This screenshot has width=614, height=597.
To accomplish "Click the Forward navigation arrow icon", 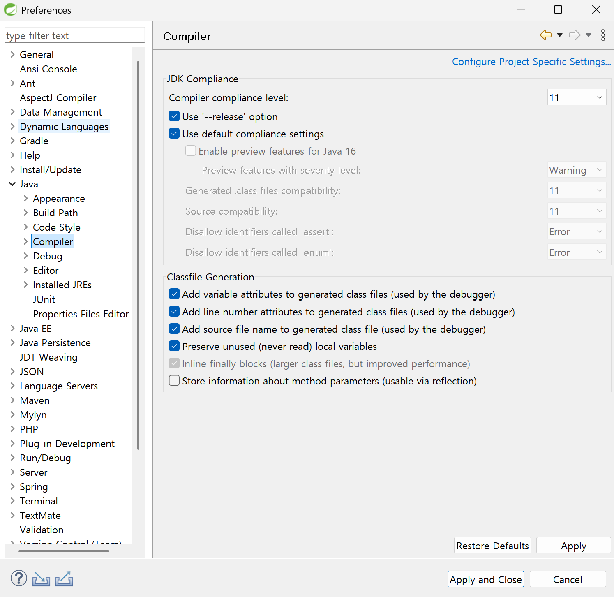I will [575, 35].
